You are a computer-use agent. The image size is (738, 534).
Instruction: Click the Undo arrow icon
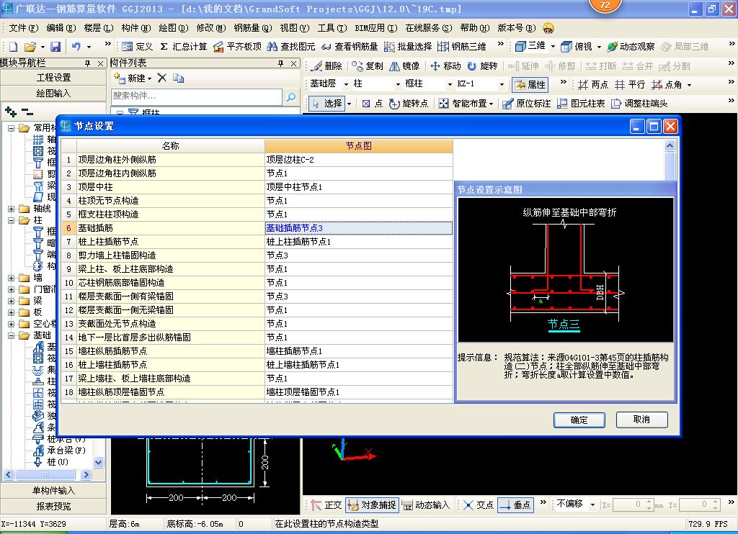76,47
